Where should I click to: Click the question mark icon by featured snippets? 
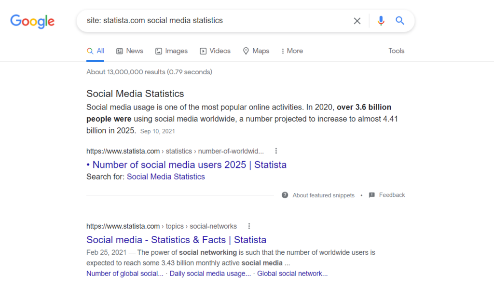pos(285,195)
